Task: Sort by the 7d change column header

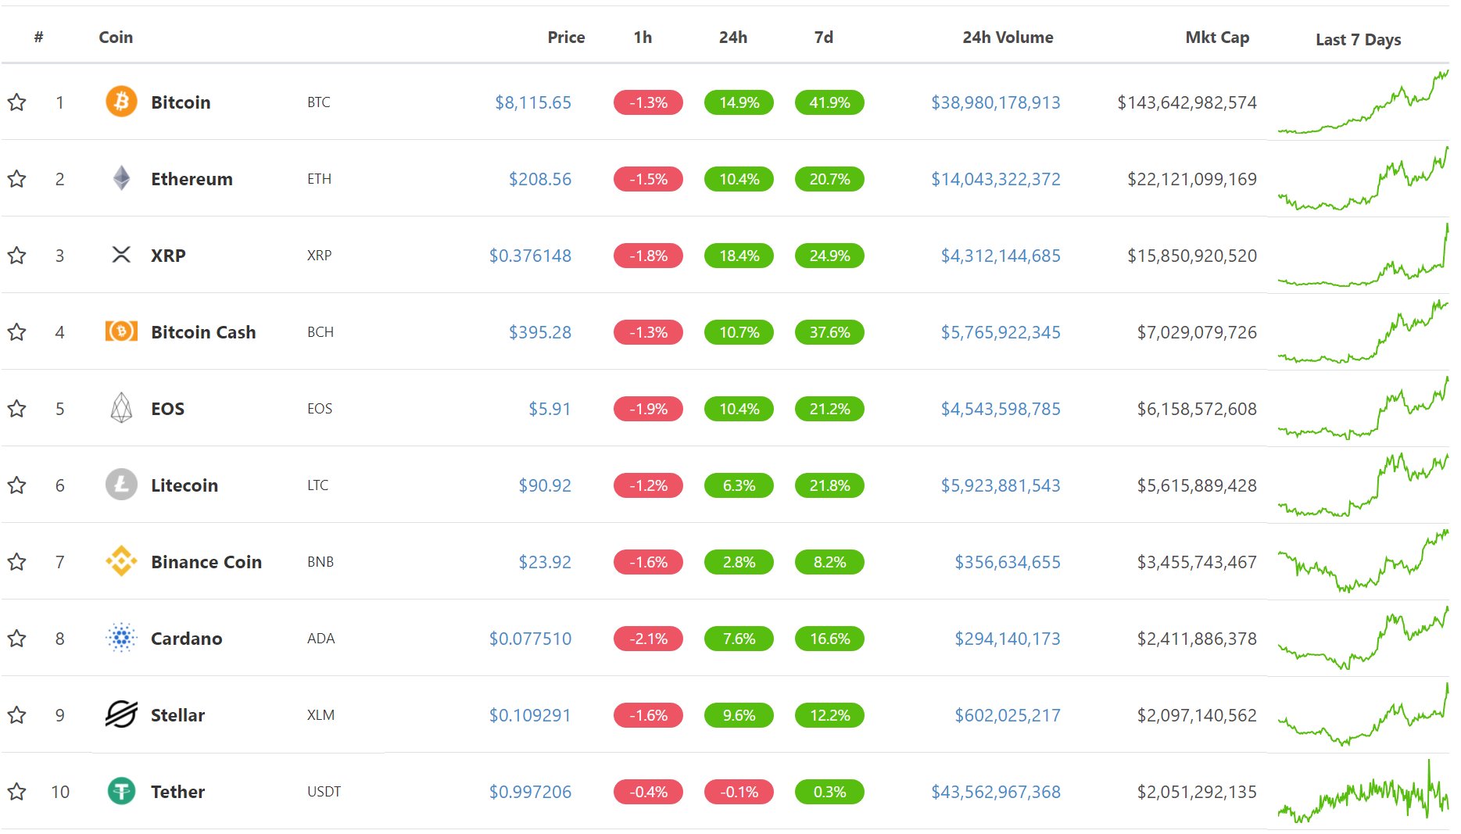Action: 824,37
